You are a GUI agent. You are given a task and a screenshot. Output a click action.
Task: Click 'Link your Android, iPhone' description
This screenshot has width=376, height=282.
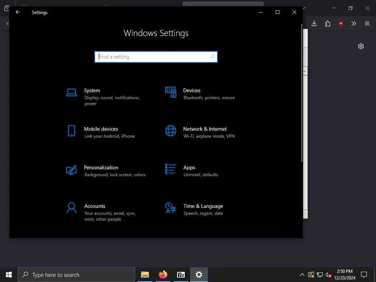coord(109,136)
